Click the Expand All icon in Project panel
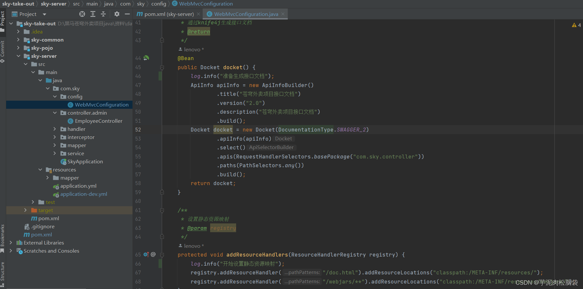 click(x=93, y=14)
